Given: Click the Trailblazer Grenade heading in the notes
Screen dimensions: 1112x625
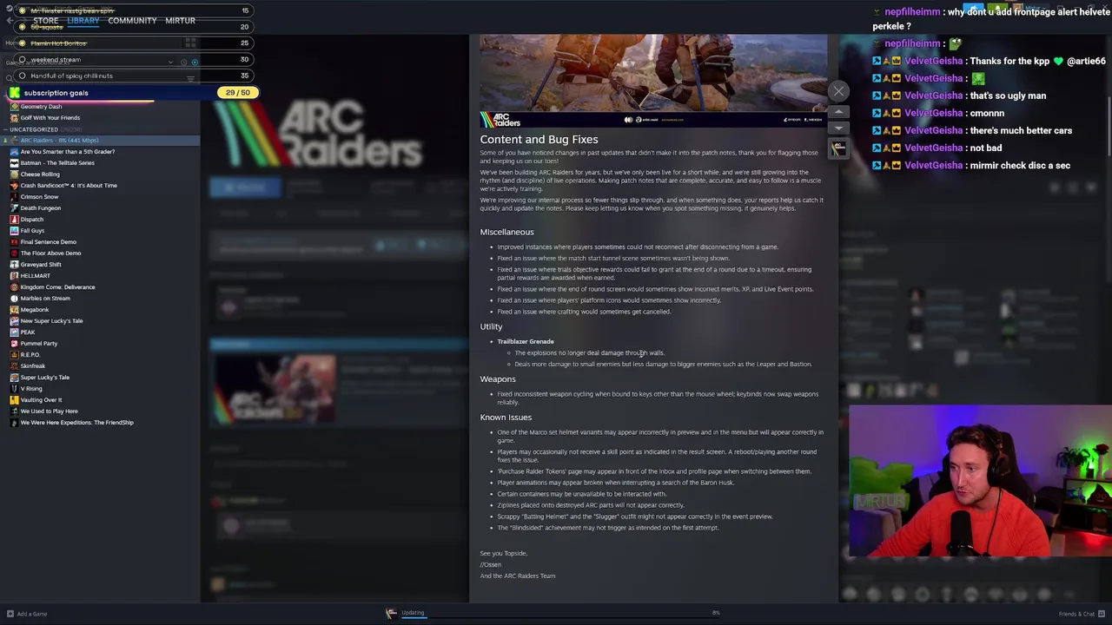Looking at the screenshot, I should click(x=526, y=341).
